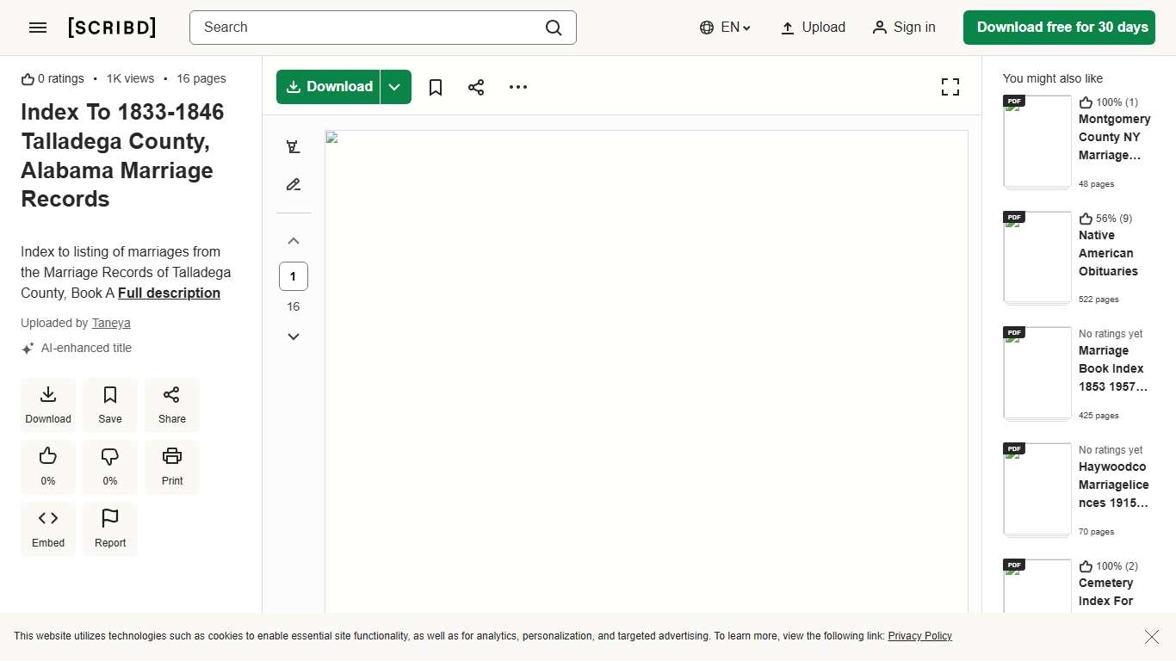Click the Embed code icon
The width and height of the screenshot is (1176, 661).
(x=48, y=528)
